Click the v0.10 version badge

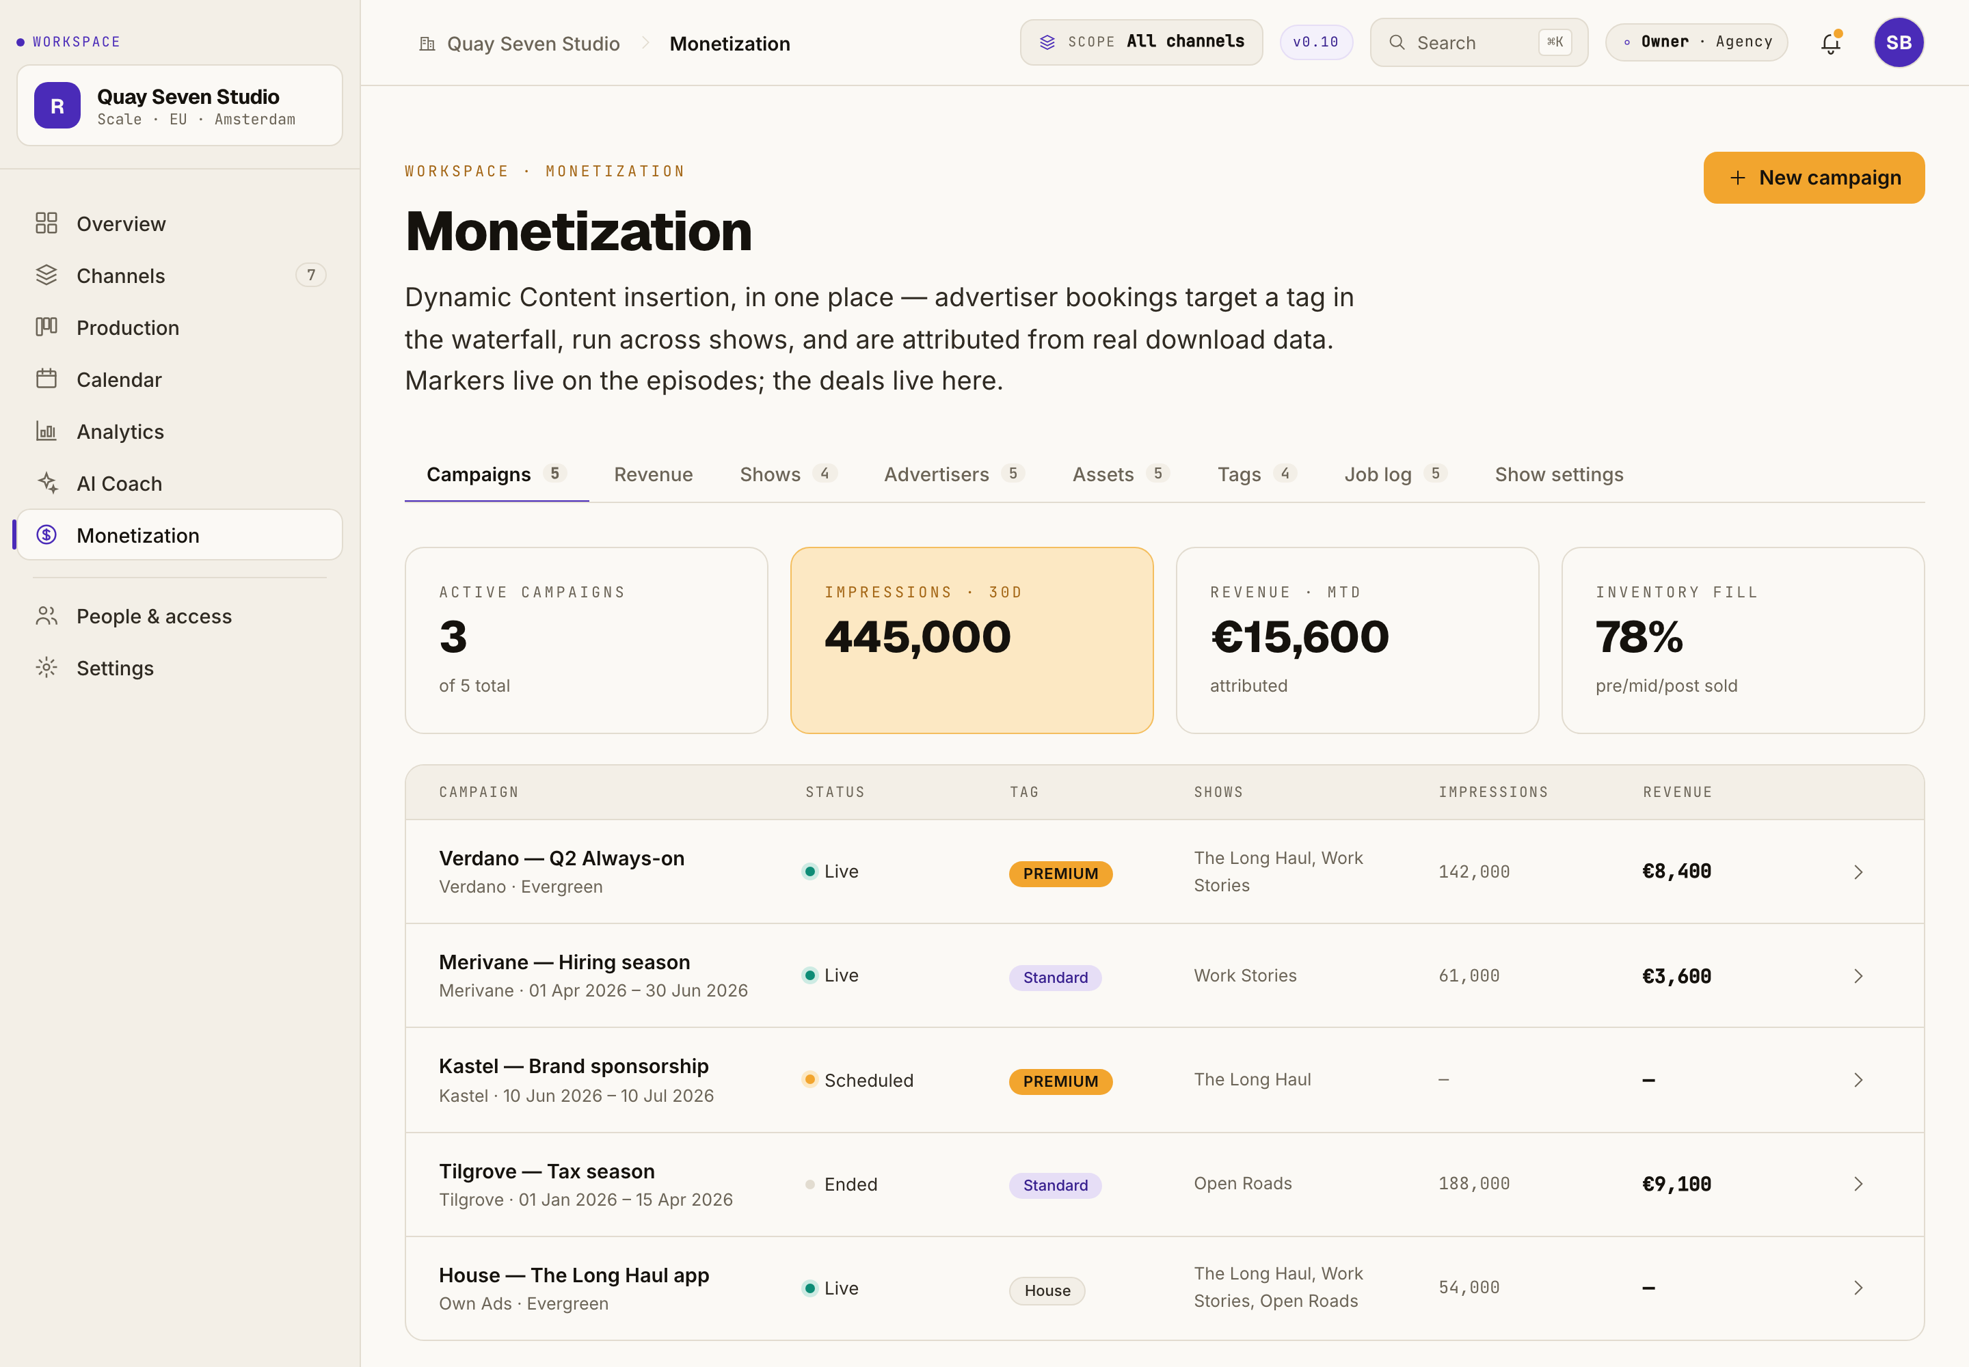point(1316,42)
